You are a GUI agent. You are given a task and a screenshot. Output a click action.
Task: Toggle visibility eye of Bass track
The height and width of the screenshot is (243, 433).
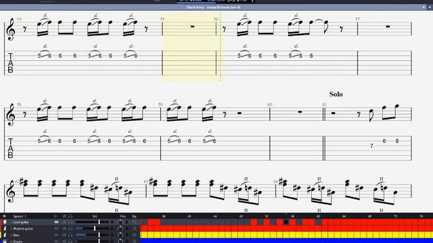(56, 235)
